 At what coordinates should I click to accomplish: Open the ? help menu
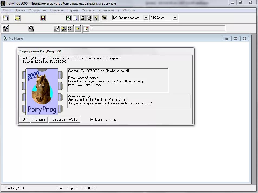pos(119,10)
